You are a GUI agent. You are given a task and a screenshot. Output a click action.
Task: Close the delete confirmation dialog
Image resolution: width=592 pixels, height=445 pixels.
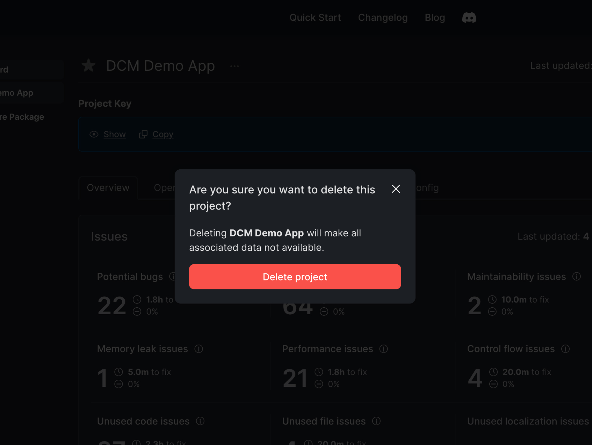[x=396, y=189]
